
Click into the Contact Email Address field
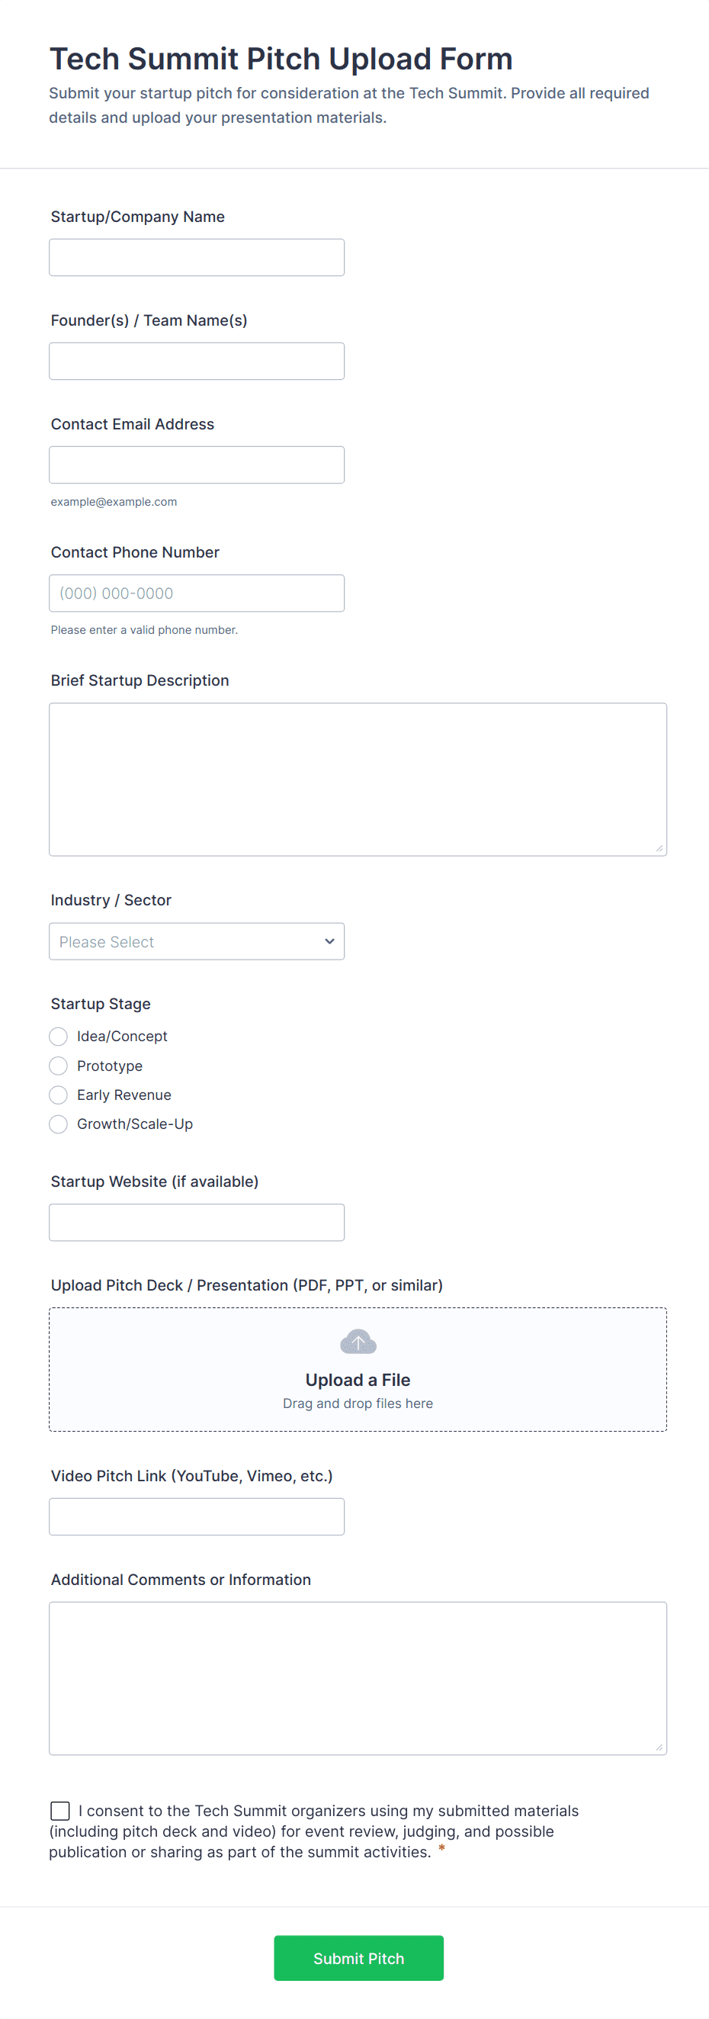click(196, 465)
